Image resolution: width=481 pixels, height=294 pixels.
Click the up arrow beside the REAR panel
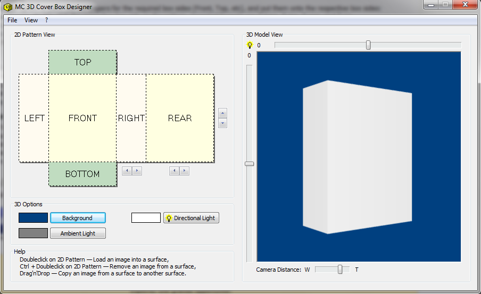223,113
